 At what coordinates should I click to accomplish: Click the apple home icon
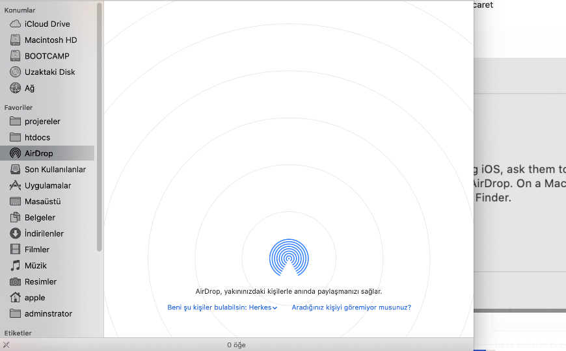[x=15, y=297]
